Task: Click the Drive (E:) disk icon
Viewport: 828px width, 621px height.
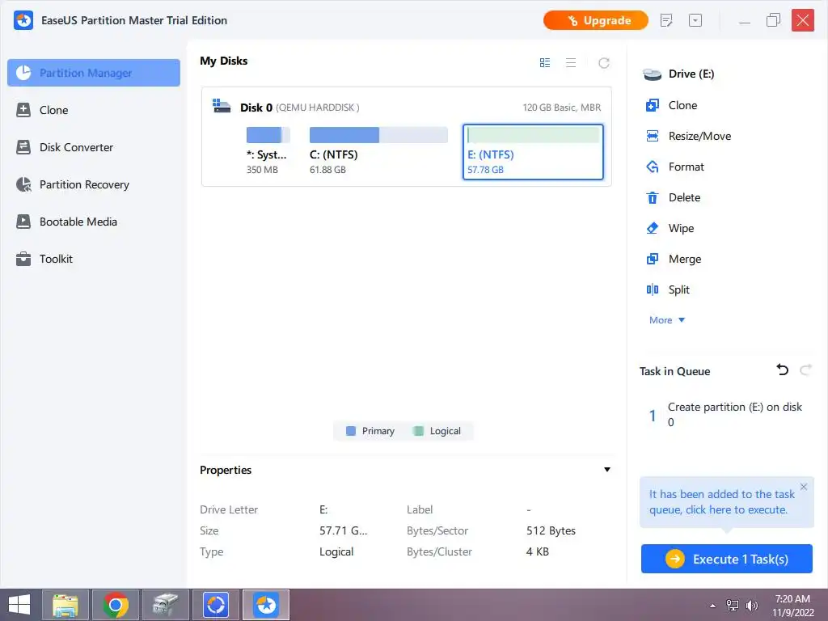Action: [653, 74]
